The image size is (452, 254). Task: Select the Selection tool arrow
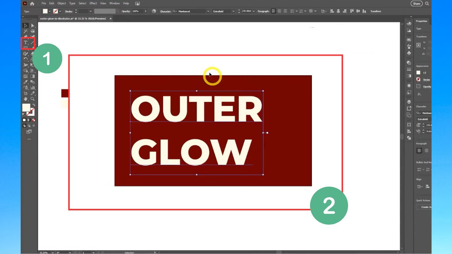coord(25,25)
